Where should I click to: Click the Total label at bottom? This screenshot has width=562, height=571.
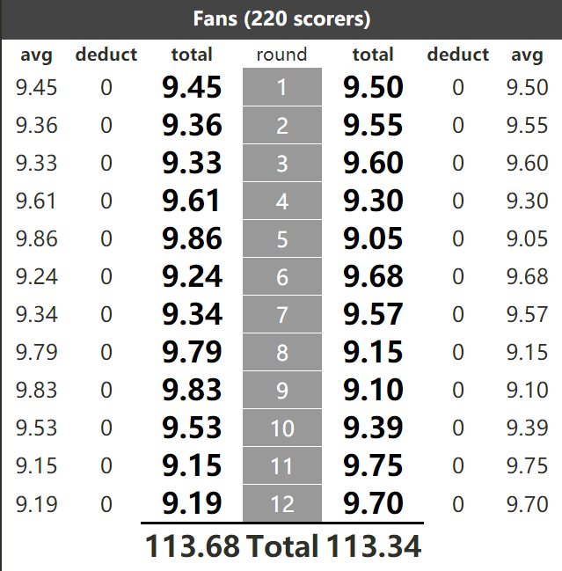[x=282, y=545]
